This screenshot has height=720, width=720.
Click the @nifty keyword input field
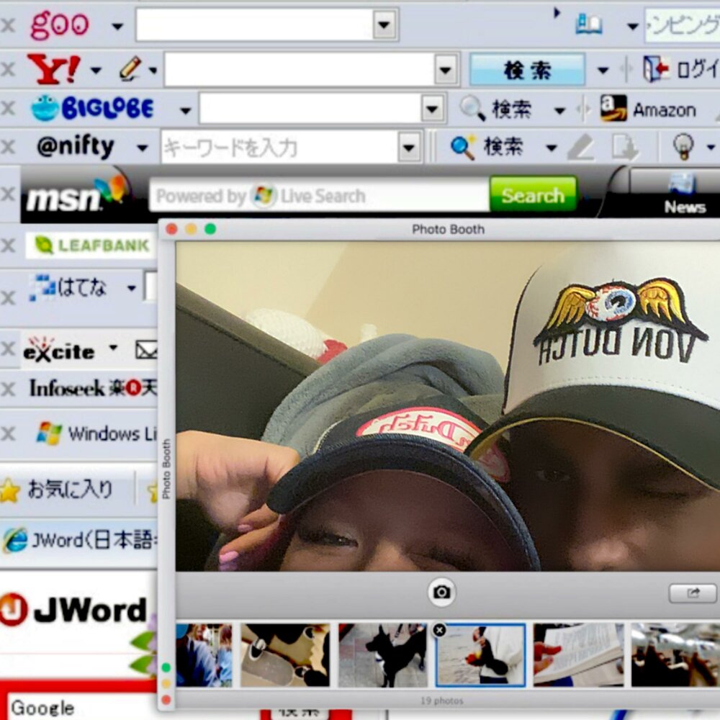278,148
